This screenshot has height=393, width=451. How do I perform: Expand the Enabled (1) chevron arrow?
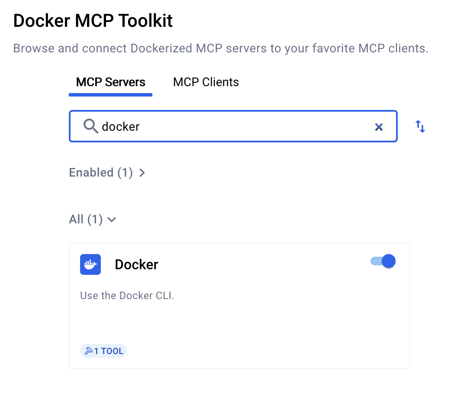(142, 173)
